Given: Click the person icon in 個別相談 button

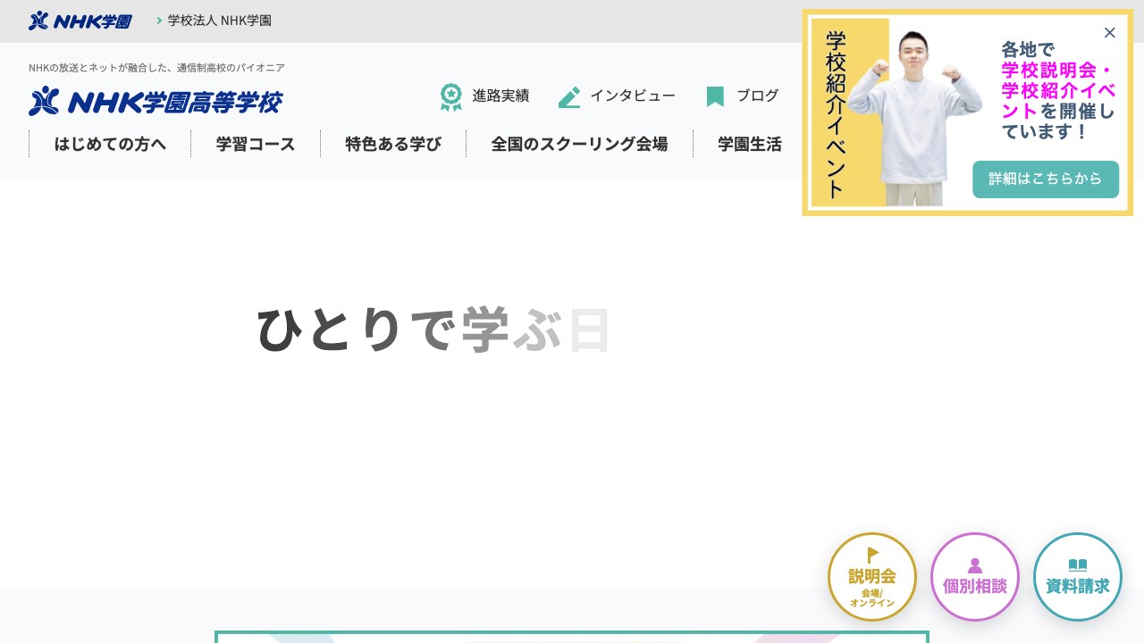Looking at the screenshot, I should [x=975, y=565].
